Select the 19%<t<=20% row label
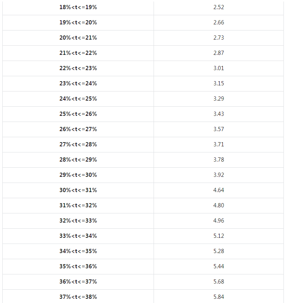This screenshot has height=303, width=285. coord(78,22)
